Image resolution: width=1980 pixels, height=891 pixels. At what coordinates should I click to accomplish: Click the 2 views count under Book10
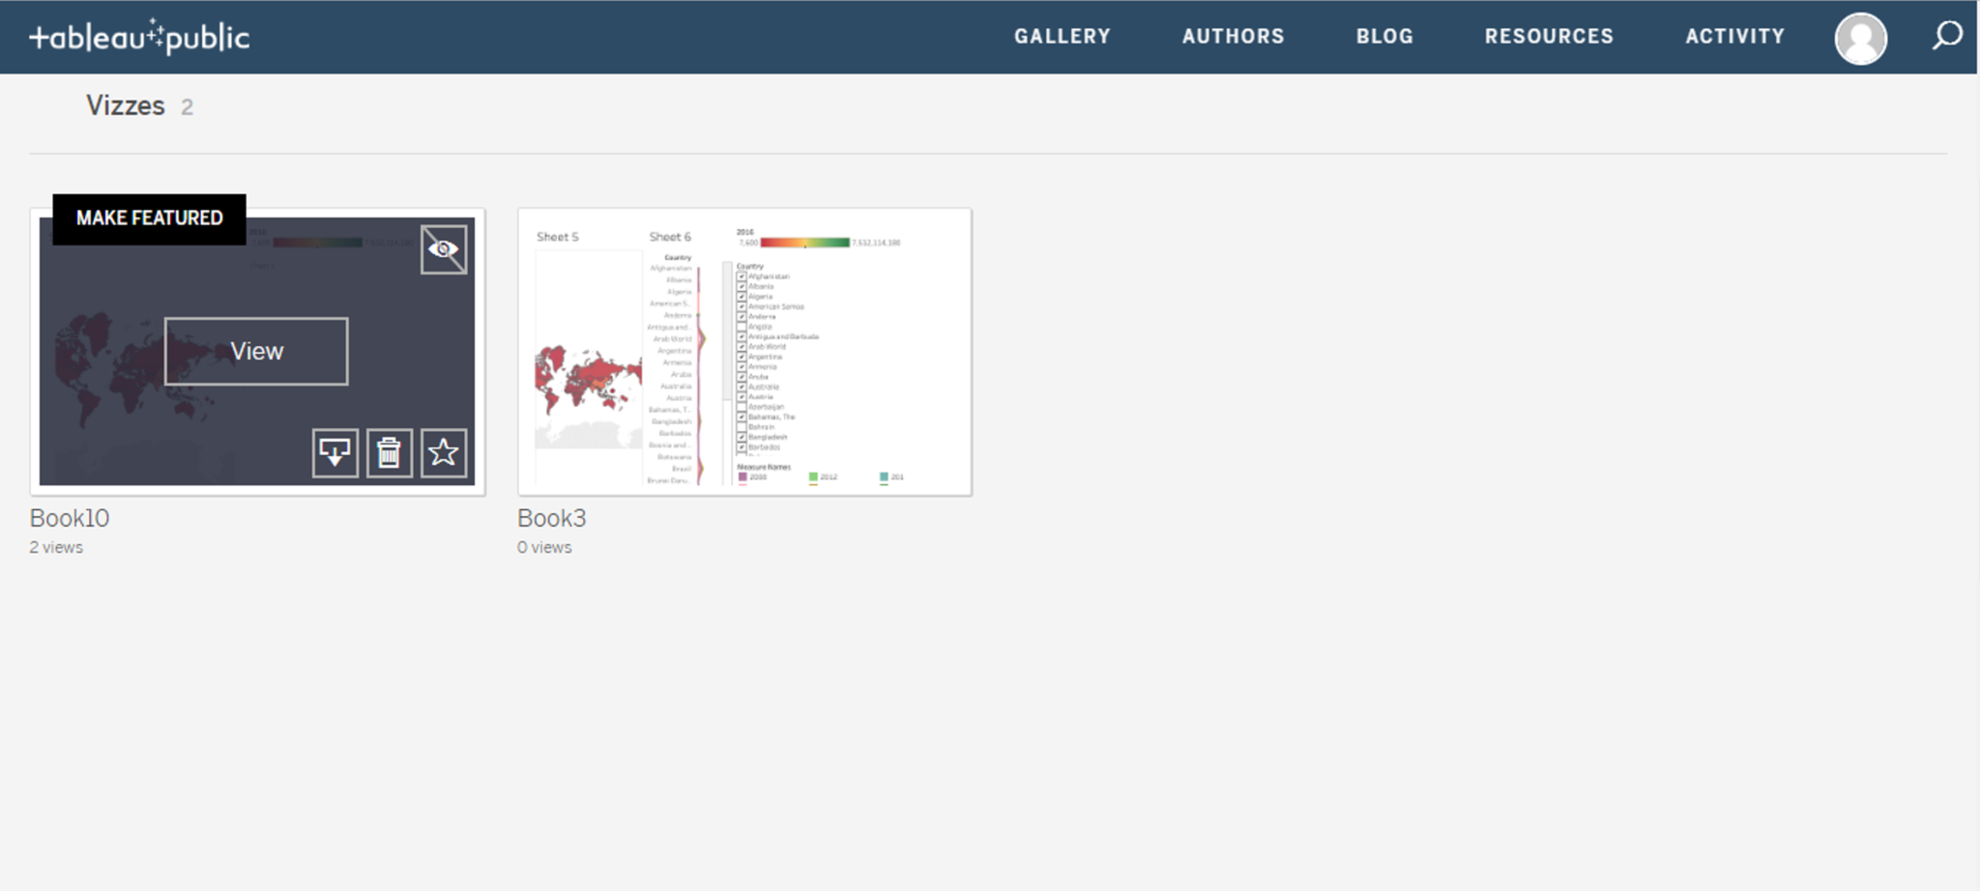pyautogui.click(x=56, y=547)
